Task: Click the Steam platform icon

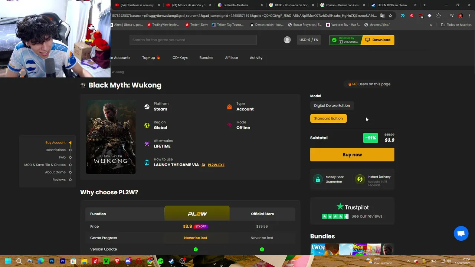Action: [147, 107]
